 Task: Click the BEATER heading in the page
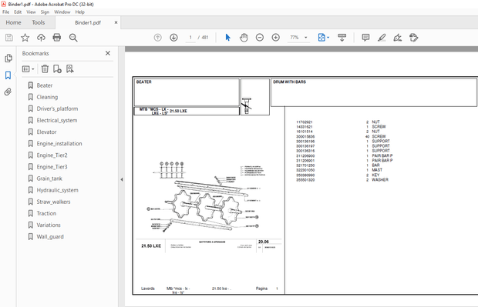click(x=144, y=82)
